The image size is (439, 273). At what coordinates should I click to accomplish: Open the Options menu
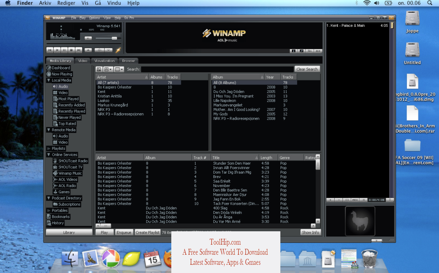94,18
